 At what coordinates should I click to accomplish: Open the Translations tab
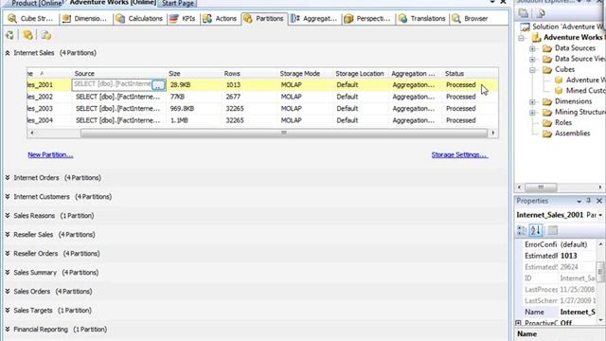422,19
